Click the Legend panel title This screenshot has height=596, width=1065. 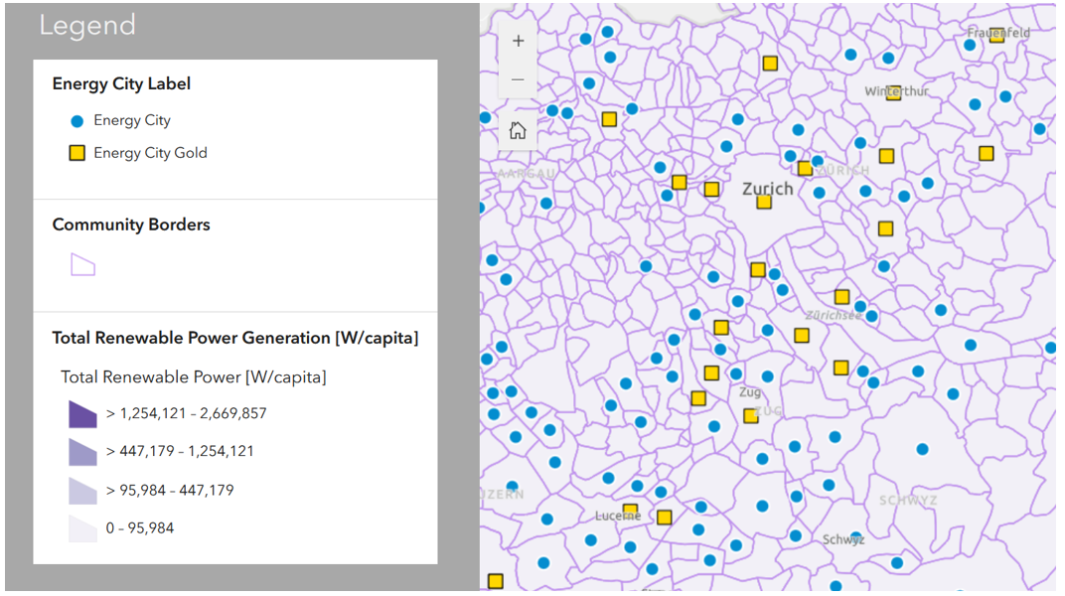click(87, 26)
